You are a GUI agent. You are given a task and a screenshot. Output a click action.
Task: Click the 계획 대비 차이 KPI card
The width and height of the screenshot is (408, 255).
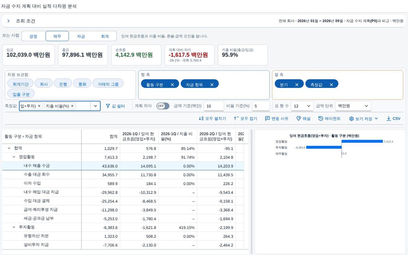click(x=189, y=55)
